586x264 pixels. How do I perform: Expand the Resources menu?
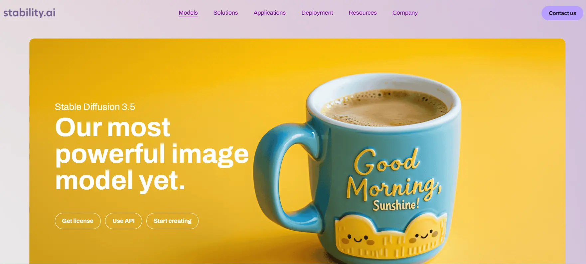tap(363, 13)
